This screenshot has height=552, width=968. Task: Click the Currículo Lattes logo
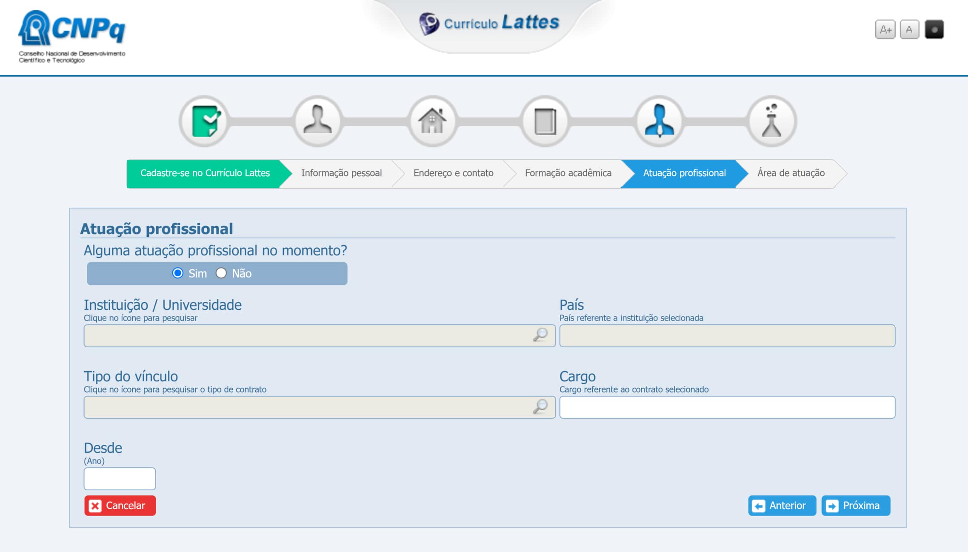pyautogui.click(x=489, y=23)
